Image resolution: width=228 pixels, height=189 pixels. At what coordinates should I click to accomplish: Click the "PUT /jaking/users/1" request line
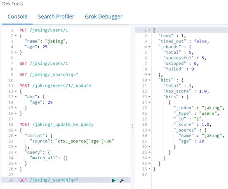pyautogui.click(x=44, y=30)
